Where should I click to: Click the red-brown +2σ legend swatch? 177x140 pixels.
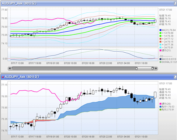(160, 39)
